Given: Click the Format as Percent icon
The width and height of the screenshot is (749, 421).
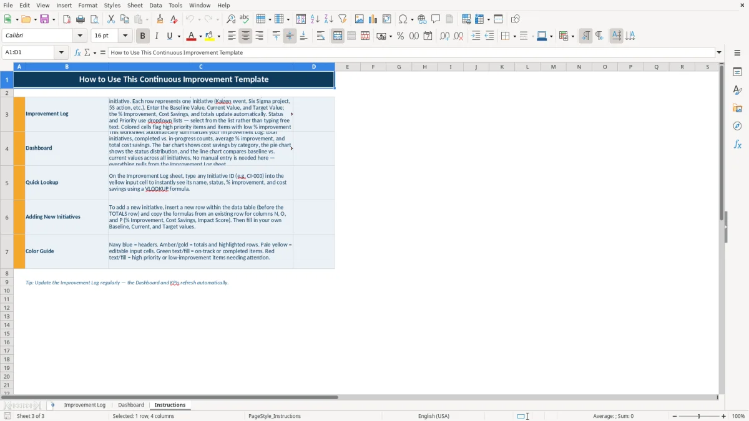Looking at the screenshot, I should [x=400, y=36].
